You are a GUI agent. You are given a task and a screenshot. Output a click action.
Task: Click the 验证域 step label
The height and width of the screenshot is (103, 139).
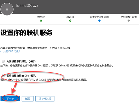[70, 17]
